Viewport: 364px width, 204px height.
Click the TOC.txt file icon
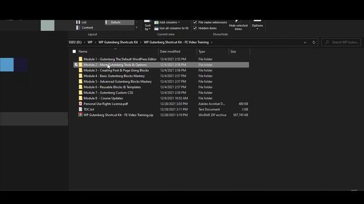80,109
